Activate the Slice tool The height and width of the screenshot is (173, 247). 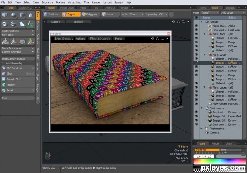click(x=18, y=74)
